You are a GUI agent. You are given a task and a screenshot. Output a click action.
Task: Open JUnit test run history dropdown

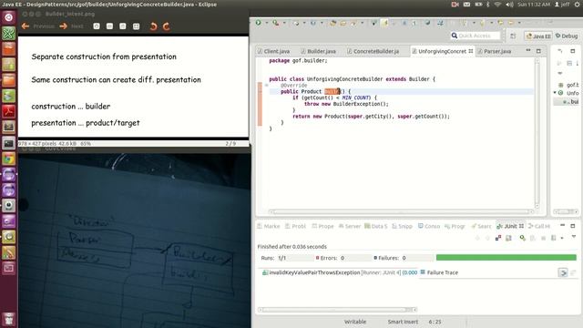click(562, 238)
